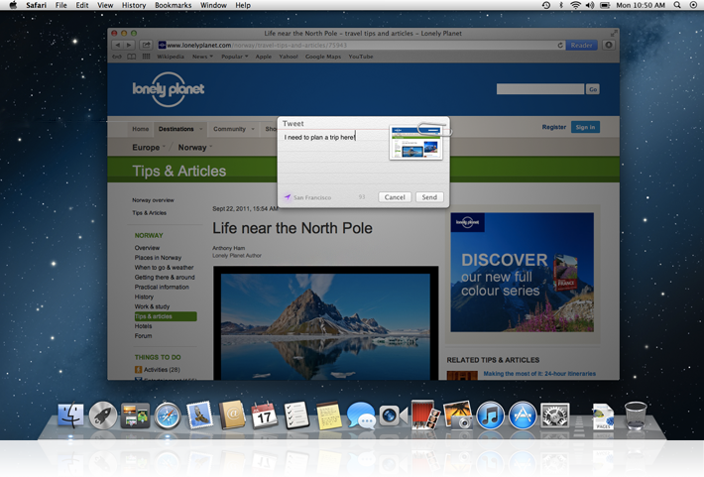Image resolution: width=704 pixels, height=477 pixels.
Task: Open System Preferences gear icon
Action: click(x=555, y=416)
